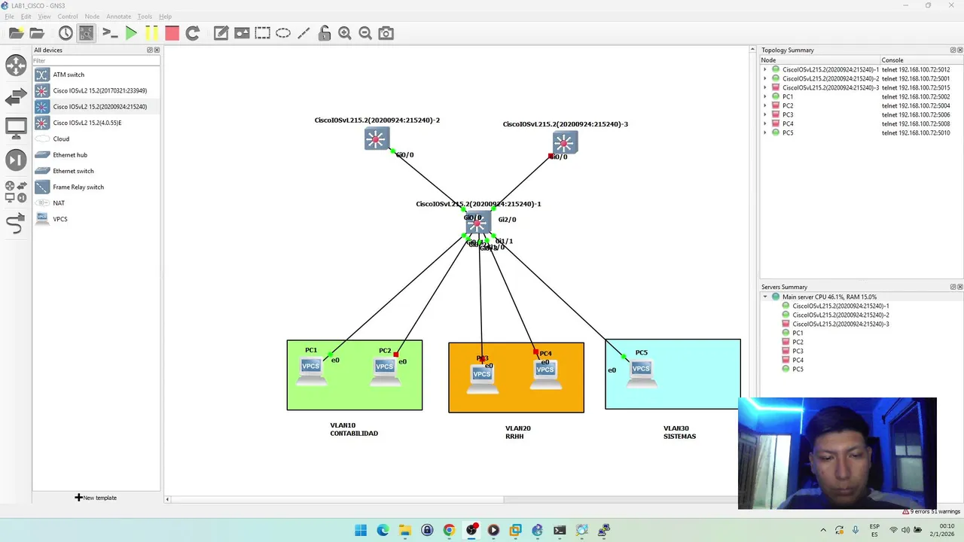This screenshot has height=542, width=964.
Task: Select Ethernet hub in device list
Action: click(96, 155)
